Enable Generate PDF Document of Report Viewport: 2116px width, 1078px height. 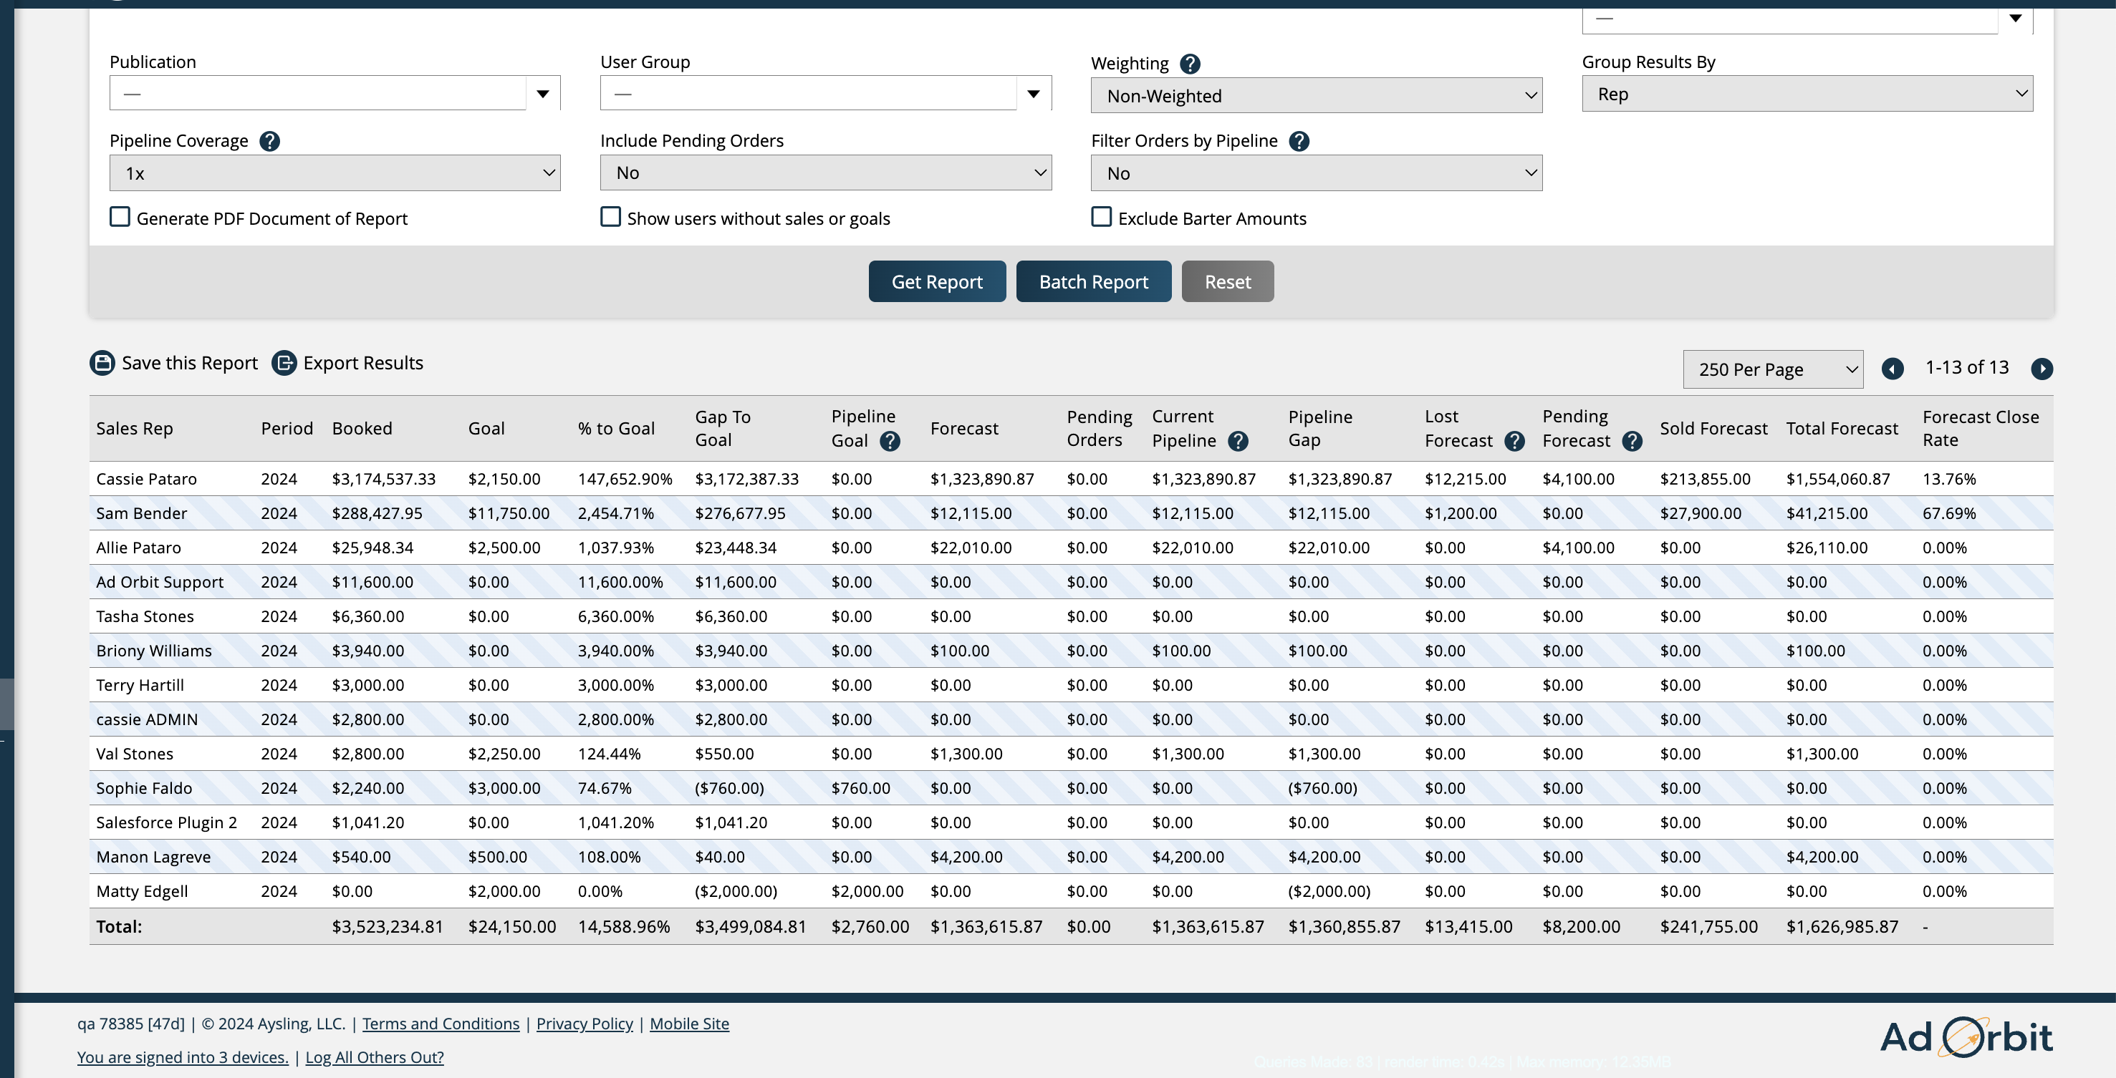click(120, 217)
